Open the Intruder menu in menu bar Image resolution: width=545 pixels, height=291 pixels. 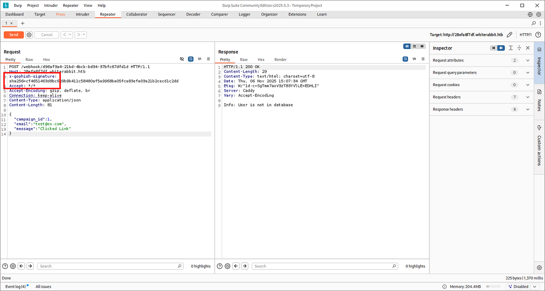(x=51, y=6)
